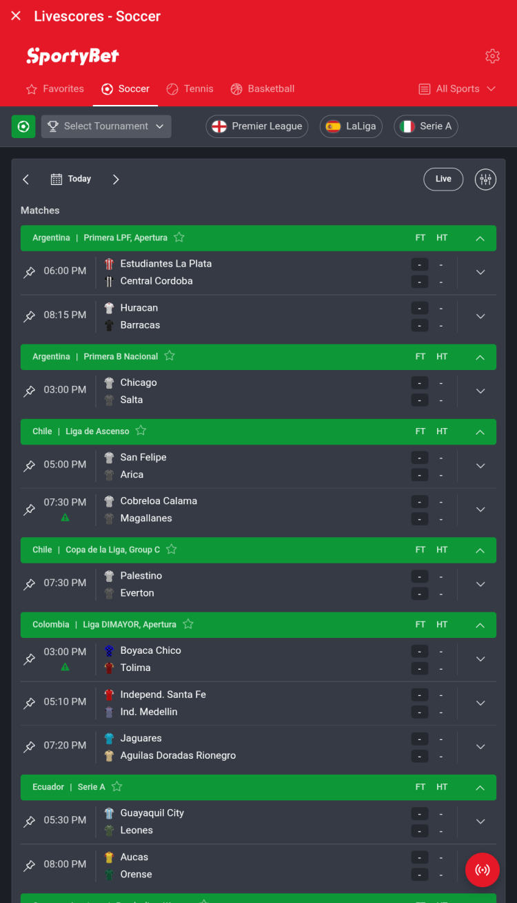Image resolution: width=517 pixels, height=903 pixels.
Task: Click the green soccer ball icon button
Action: (x=23, y=126)
